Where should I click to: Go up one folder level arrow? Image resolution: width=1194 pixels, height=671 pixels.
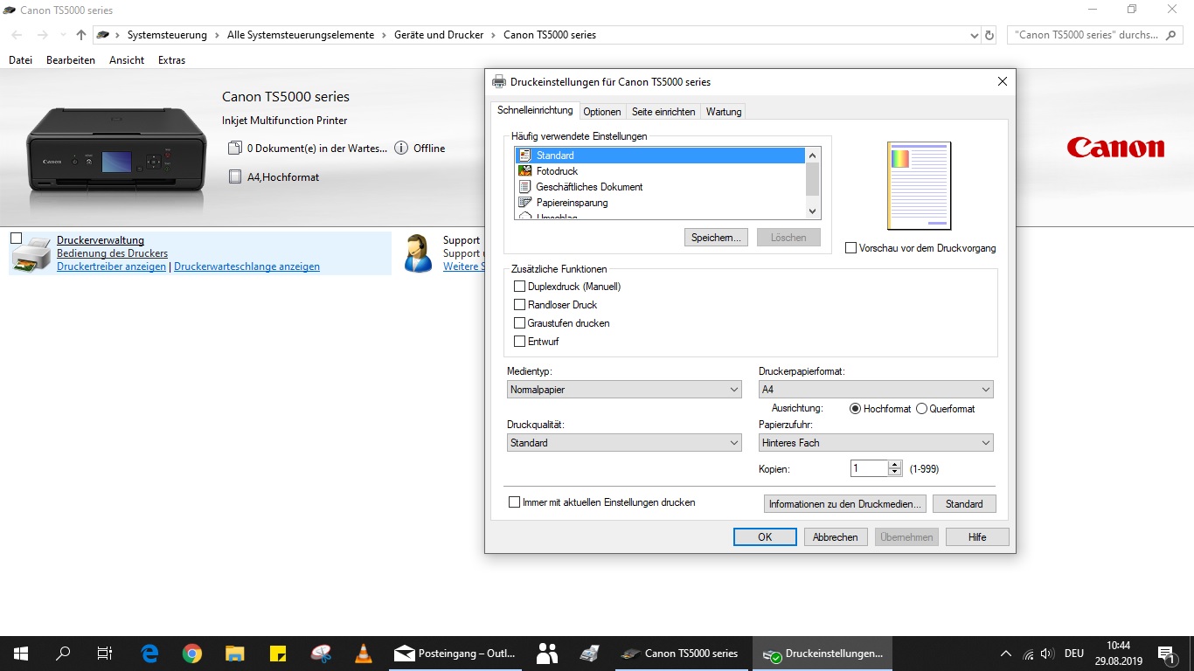pos(81,36)
